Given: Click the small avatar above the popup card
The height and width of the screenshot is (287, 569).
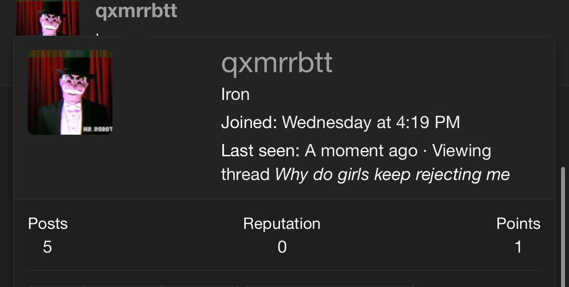Looking at the screenshot, I should pyautogui.click(x=47, y=17).
